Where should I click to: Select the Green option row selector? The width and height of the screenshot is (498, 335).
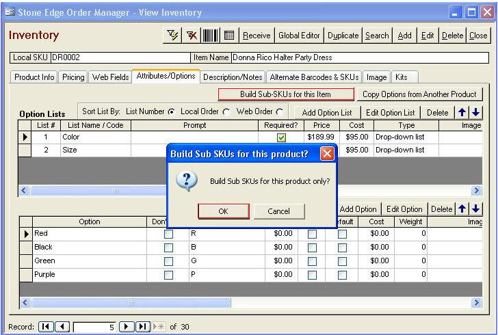click(26, 260)
